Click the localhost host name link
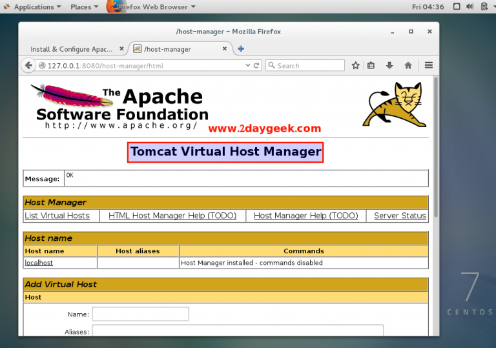This screenshot has height=348, width=496. click(x=39, y=263)
